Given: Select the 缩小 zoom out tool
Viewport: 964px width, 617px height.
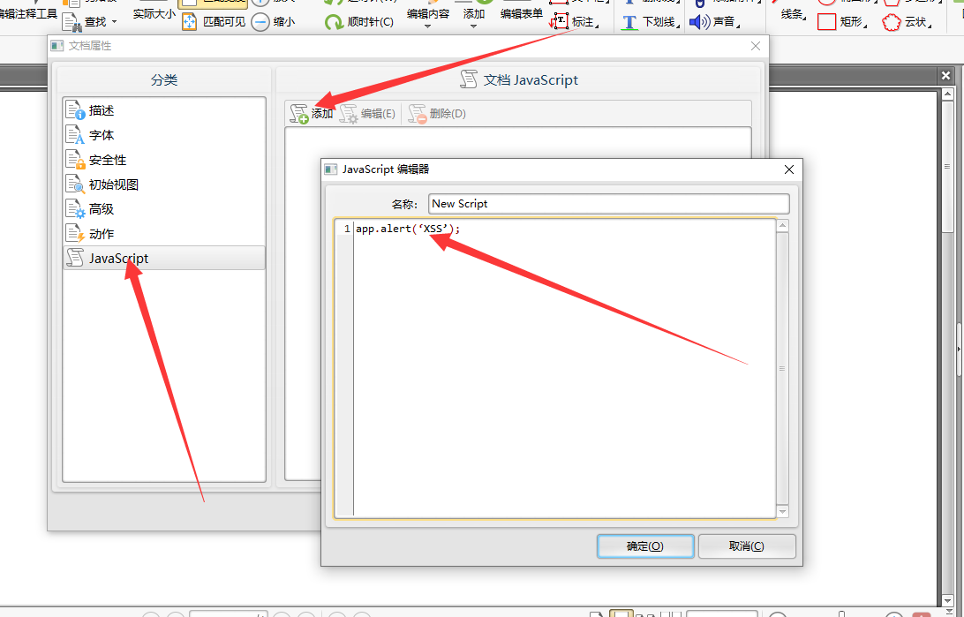Looking at the screenshot, I should (275, 21).
